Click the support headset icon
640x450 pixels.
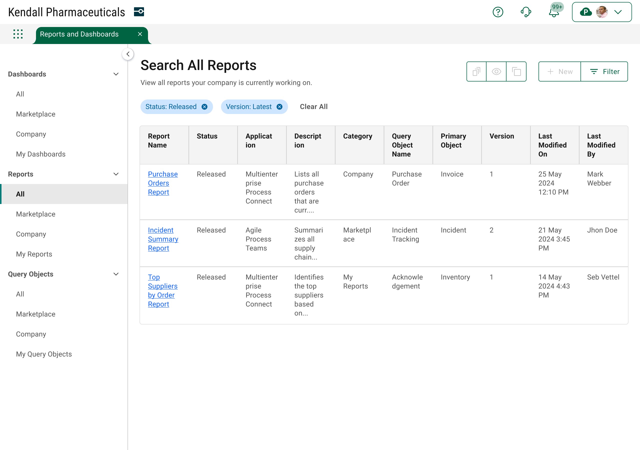(x=526, y=12)
